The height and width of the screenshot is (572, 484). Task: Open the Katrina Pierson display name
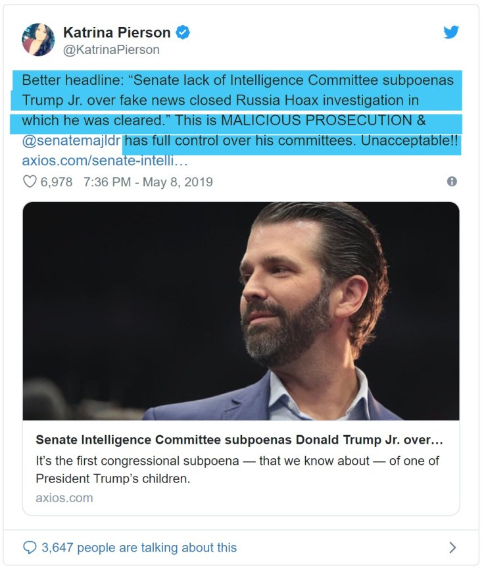pyautogui.click(x=116, y=32)
